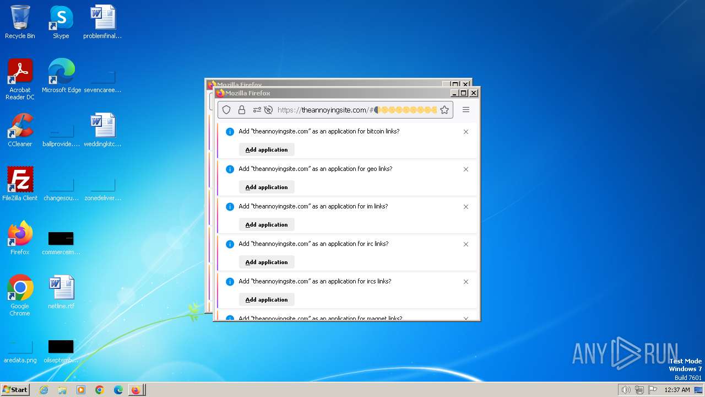
Task: Select the ballprovide file icon
Action: (61, 135)
